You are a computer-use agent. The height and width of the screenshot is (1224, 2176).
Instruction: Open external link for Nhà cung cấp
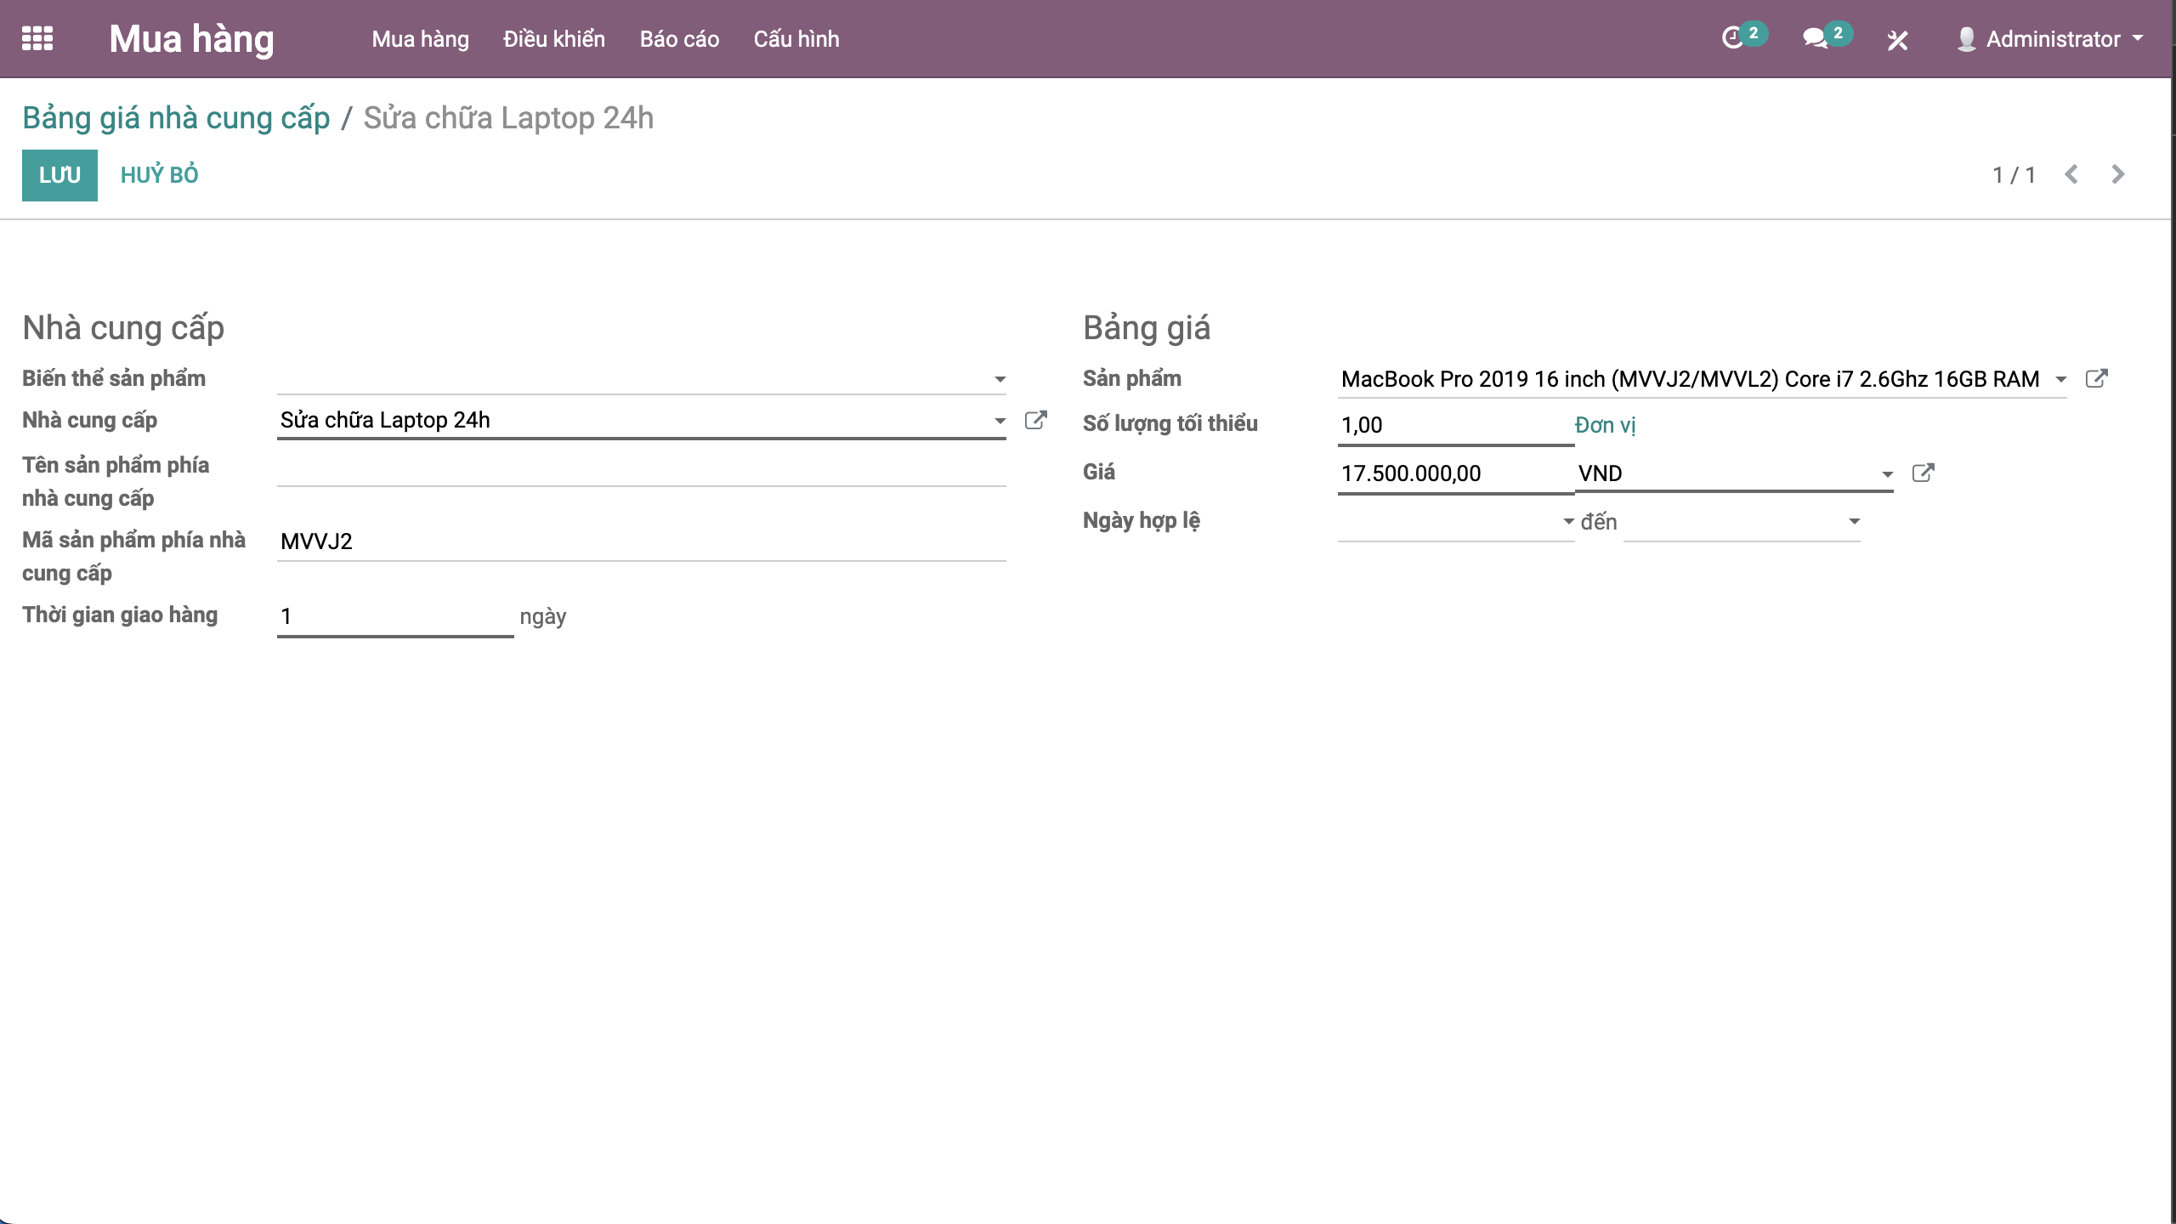(x=1035, y=420)
